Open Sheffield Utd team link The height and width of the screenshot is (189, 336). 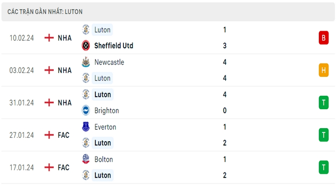tap(113, 46)
